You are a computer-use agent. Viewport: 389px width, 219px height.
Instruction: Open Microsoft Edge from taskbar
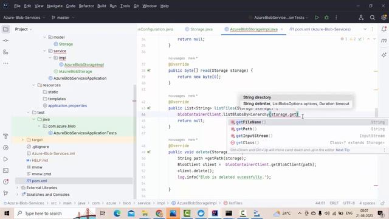click(117, 214)
